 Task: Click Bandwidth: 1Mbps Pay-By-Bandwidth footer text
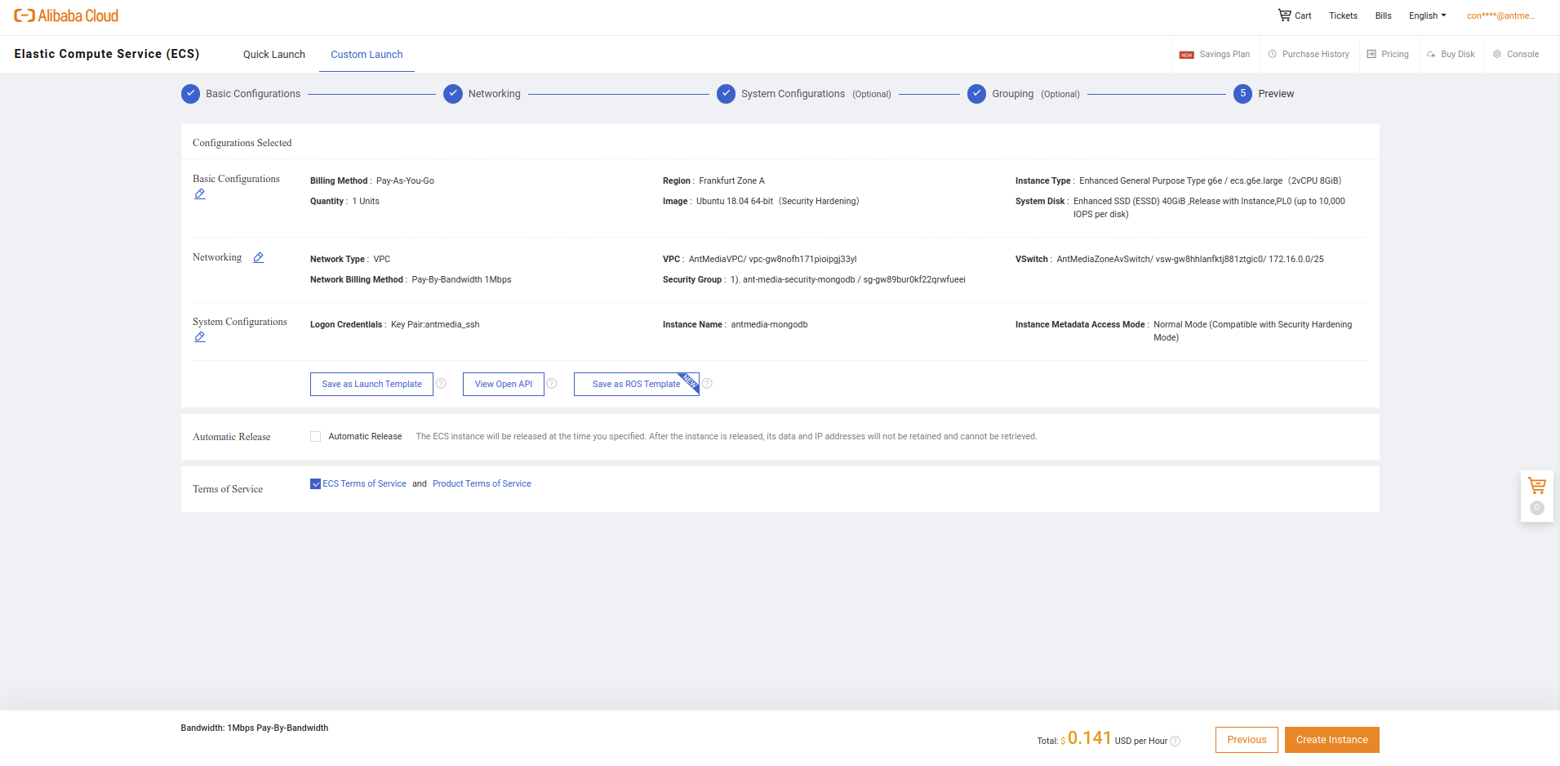click(x=255, y=728)
